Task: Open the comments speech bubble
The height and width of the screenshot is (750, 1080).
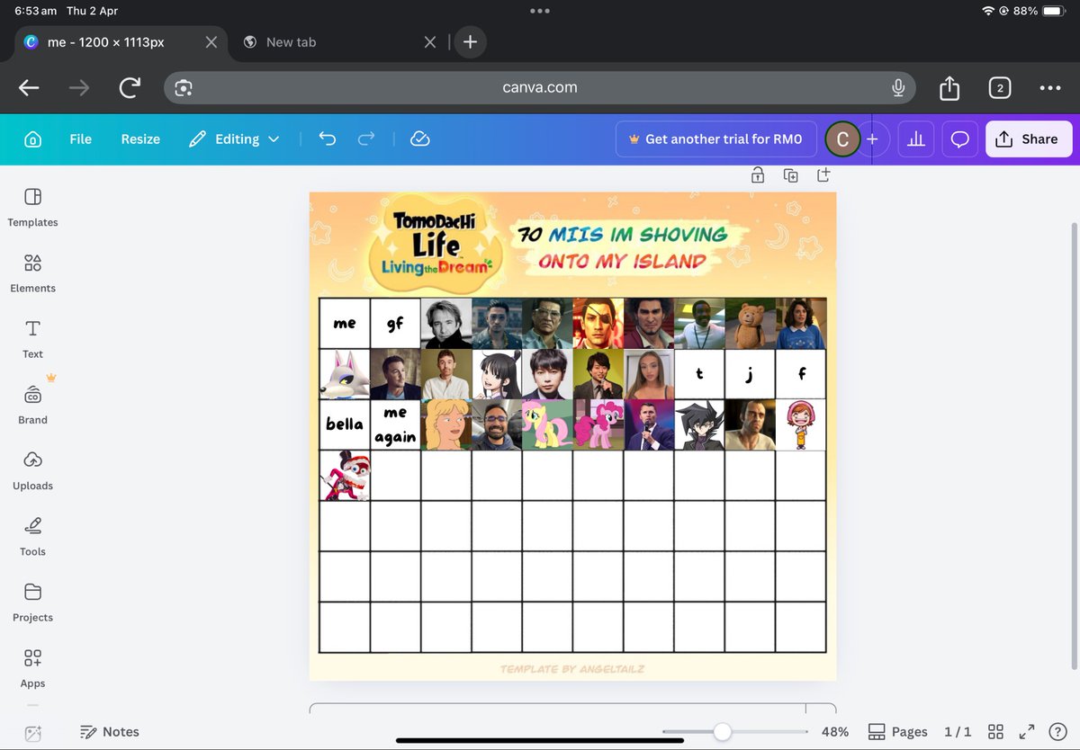Action: coord(960,139)
